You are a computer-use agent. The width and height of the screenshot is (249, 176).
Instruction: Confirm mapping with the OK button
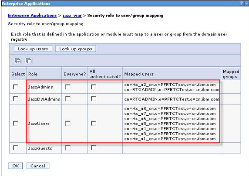16,166
